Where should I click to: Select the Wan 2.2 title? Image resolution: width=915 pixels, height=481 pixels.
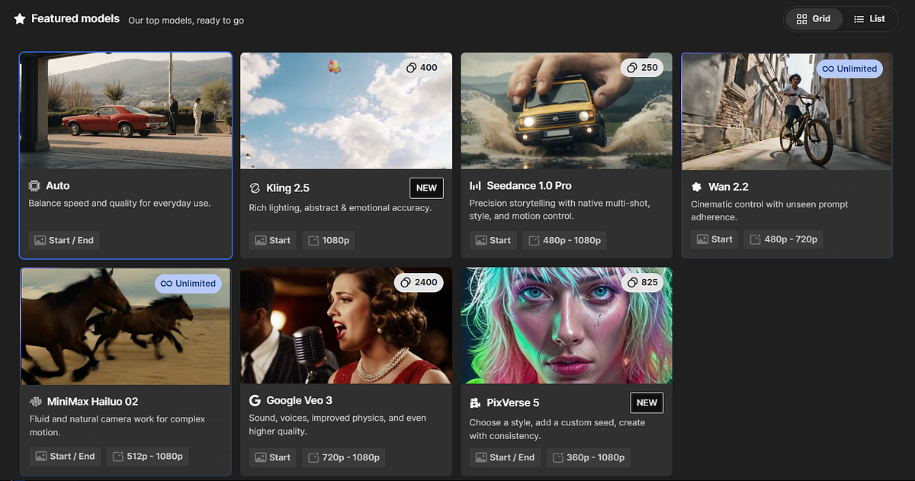coord(730,187)
